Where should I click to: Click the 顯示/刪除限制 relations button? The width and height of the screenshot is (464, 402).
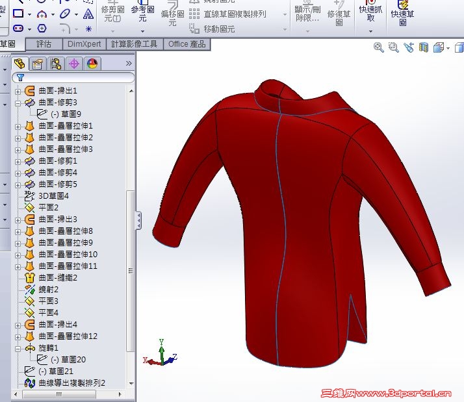pyautogui.click(x=307, y=12)
